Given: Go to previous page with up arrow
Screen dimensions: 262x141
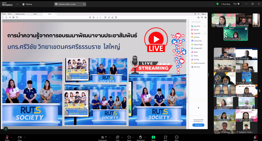Looking at the screenshot, I should (x=90, y=17).
